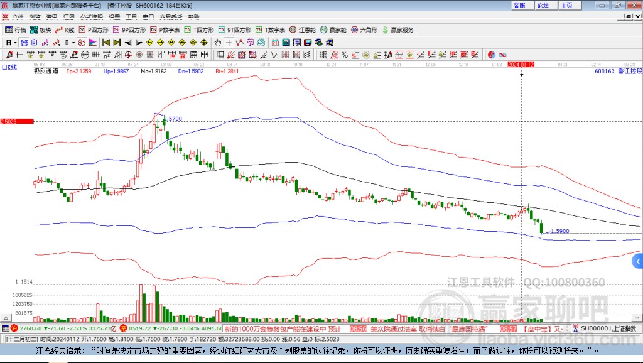The image size is (643, 363).
Task: Open the 行情 market quotes view
Action: pyautogui.click(x=16, y=30)
